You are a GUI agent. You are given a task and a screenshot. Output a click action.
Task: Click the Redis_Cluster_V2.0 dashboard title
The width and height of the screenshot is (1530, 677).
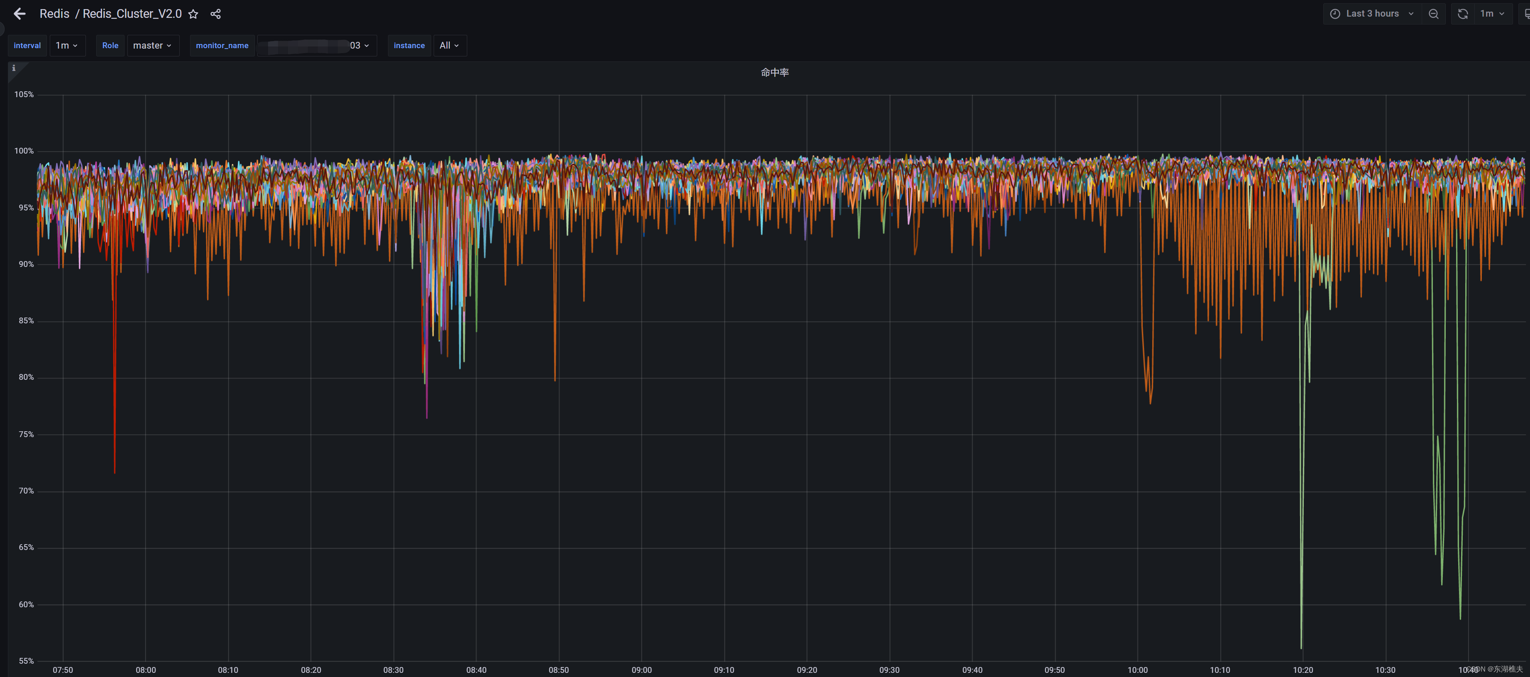[x=132, y=14]
